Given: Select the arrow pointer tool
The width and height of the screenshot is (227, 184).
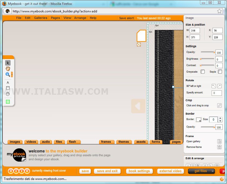Looking at the screenshot, I should click(8, 63).
